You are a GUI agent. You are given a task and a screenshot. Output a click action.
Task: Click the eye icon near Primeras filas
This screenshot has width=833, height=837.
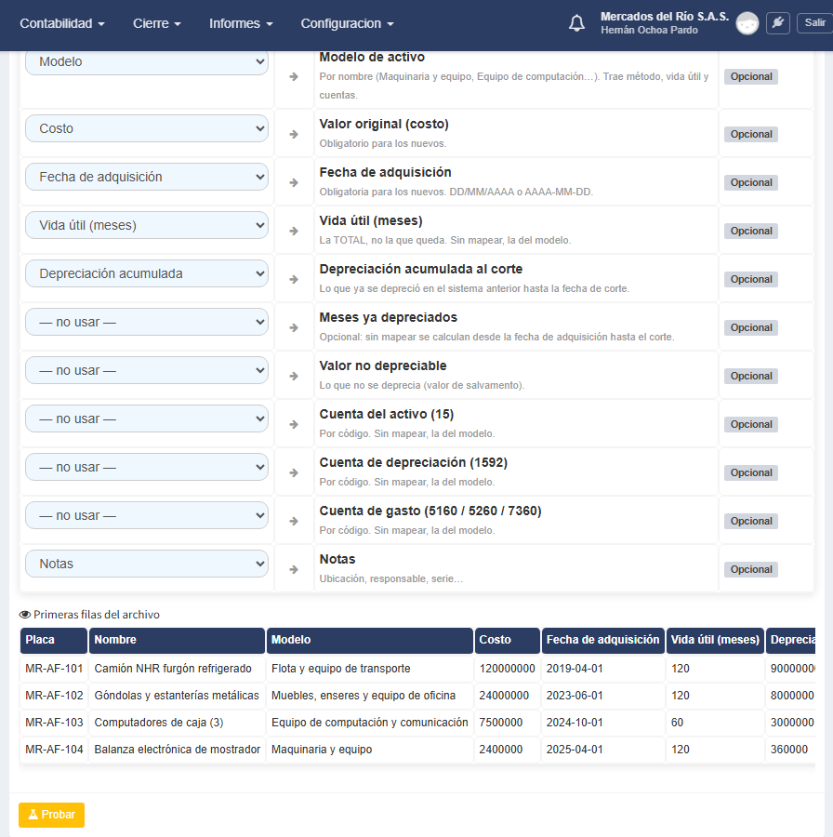click(x=24, y=615)
